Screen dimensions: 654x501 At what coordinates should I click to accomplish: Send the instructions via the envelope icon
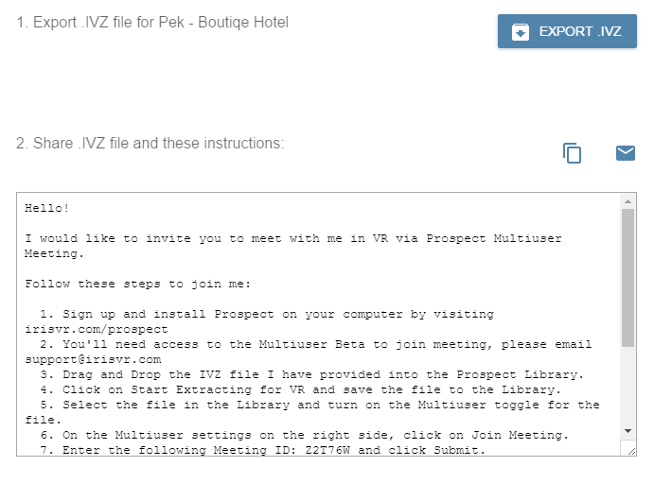point(626,153)
